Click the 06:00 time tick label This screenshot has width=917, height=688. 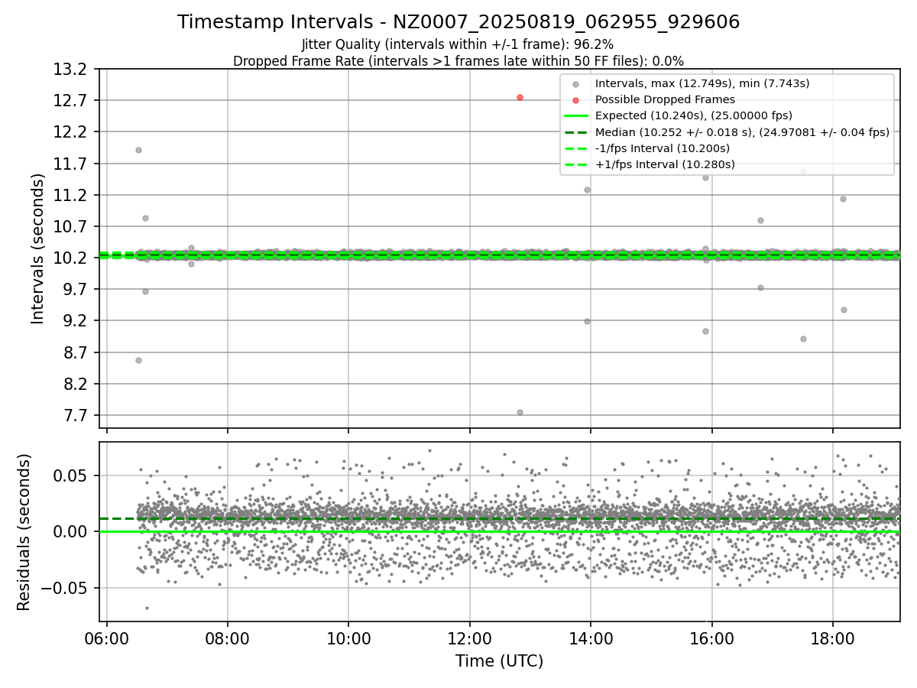107,638
